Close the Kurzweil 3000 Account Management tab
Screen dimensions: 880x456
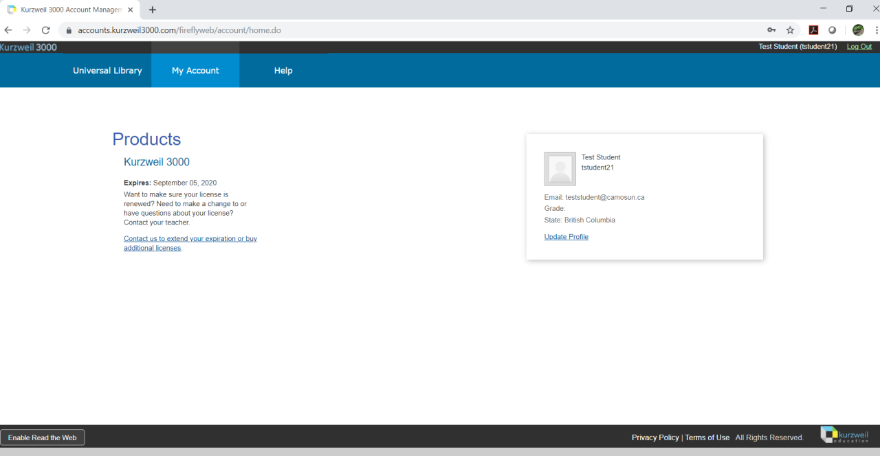tap(131, 10)
